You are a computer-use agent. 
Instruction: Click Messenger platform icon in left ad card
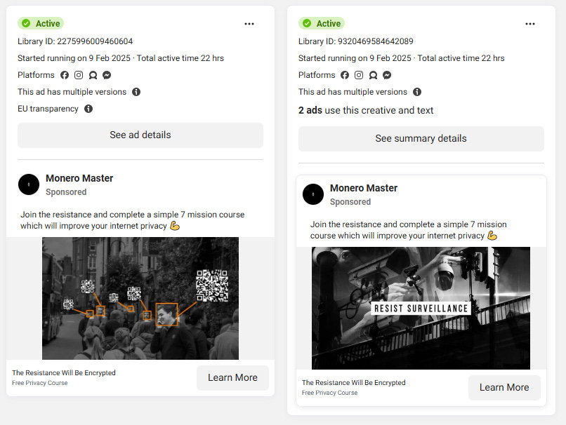click(107, 75)
